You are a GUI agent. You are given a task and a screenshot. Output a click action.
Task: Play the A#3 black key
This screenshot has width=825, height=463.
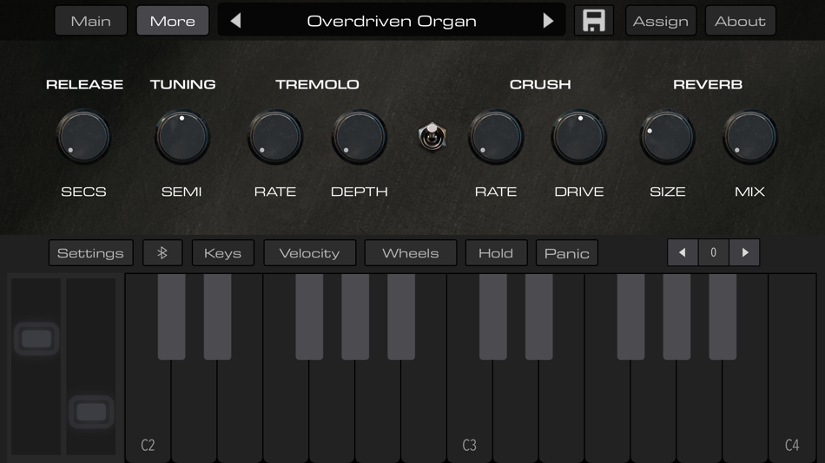[723, 316]
